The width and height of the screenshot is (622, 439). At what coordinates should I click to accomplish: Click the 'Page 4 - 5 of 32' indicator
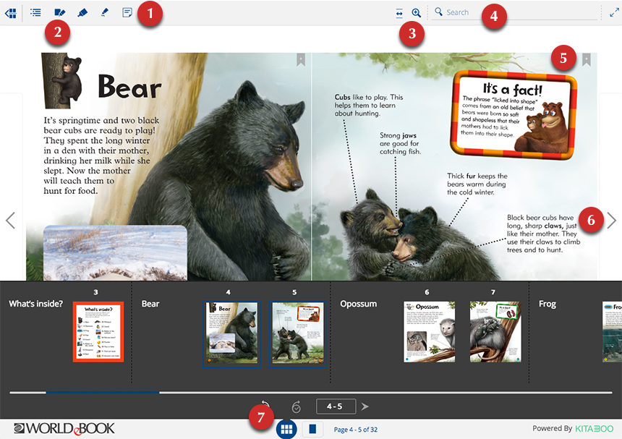click(355, 430)
